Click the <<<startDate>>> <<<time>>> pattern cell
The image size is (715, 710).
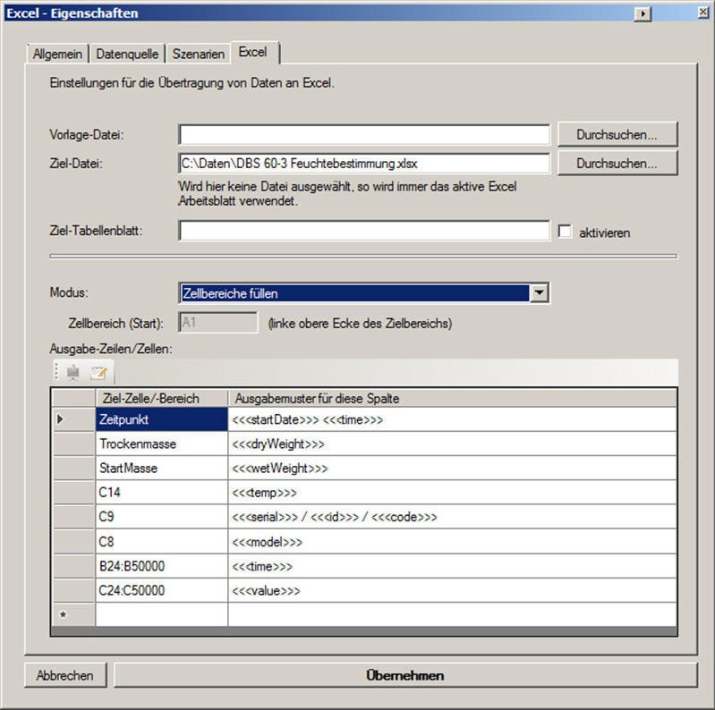452,419
